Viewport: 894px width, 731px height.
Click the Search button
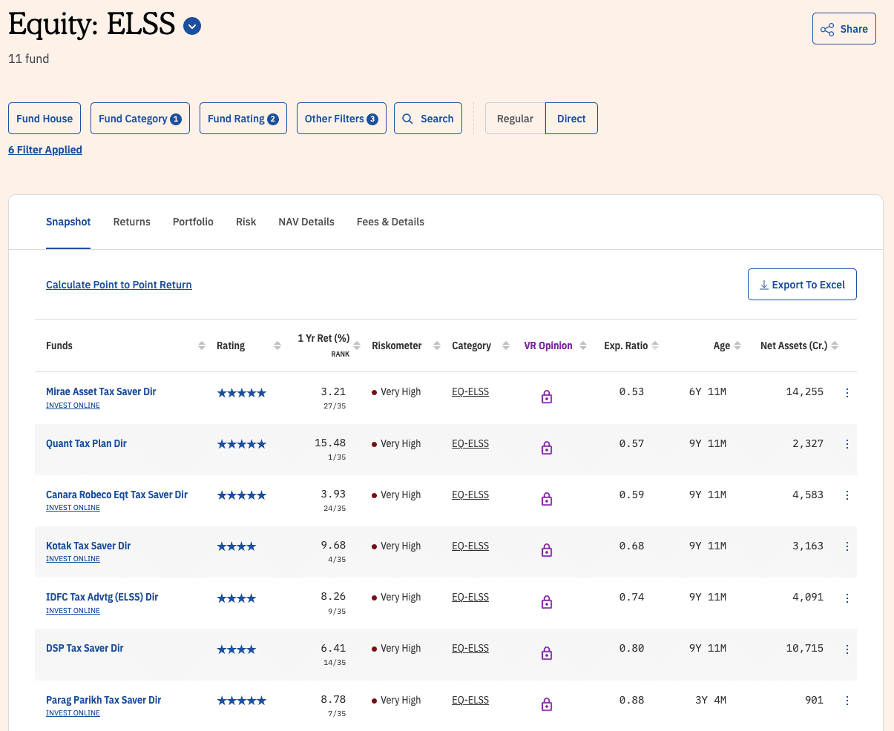[x=428, y=119]
